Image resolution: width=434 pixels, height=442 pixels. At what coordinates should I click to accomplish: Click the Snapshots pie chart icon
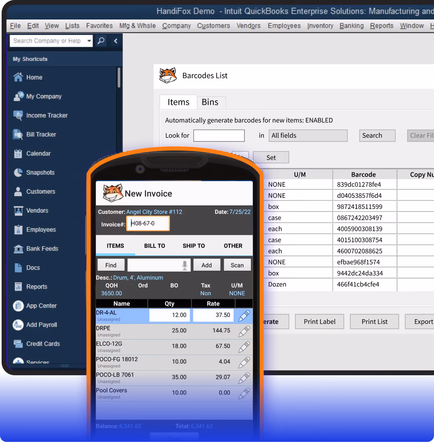(x=18, y=172)
